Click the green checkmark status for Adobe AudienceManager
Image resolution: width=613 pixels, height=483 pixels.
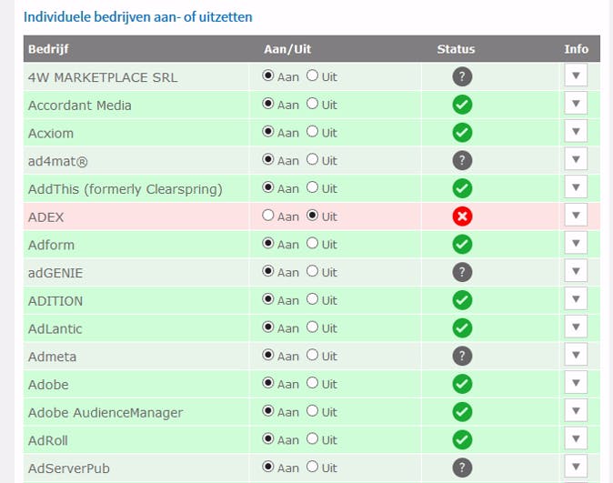point(462,412)
